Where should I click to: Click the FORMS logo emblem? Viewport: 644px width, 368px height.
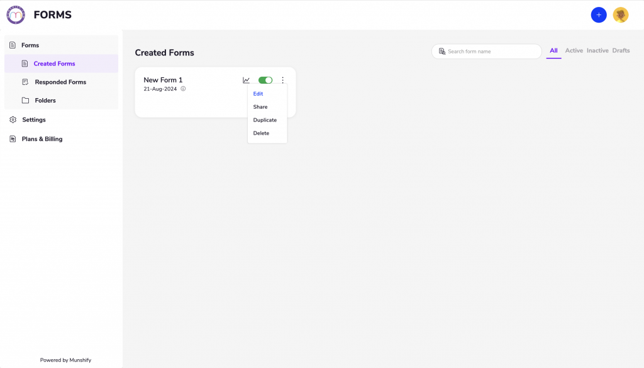16,14
